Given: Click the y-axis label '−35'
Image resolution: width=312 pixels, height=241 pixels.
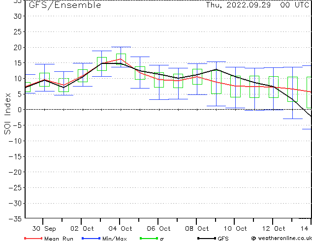Looking at the screenshot, I should pos(15,219).
